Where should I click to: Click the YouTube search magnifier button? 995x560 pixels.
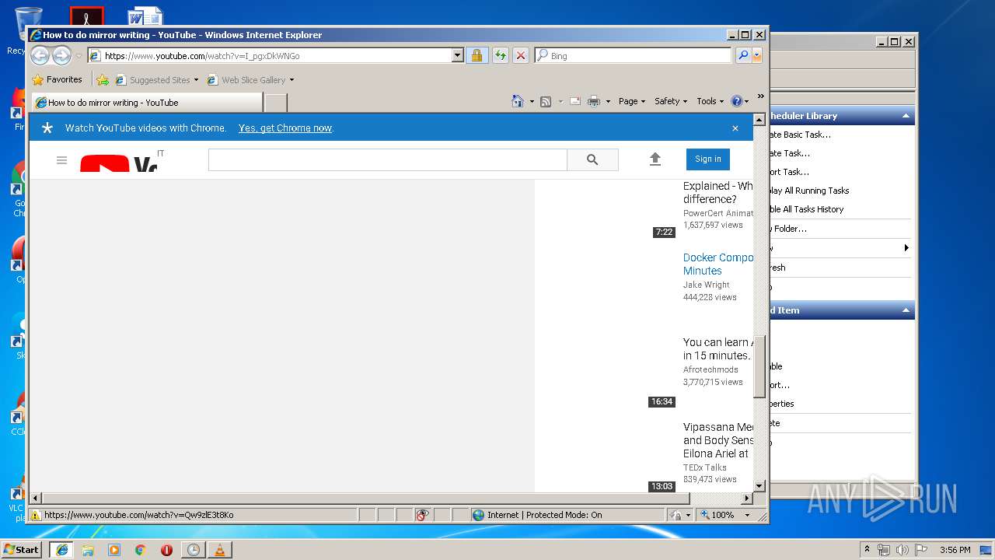592,159
